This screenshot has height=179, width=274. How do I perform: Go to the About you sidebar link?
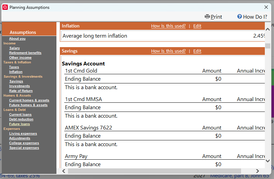[x=17, y=39]
